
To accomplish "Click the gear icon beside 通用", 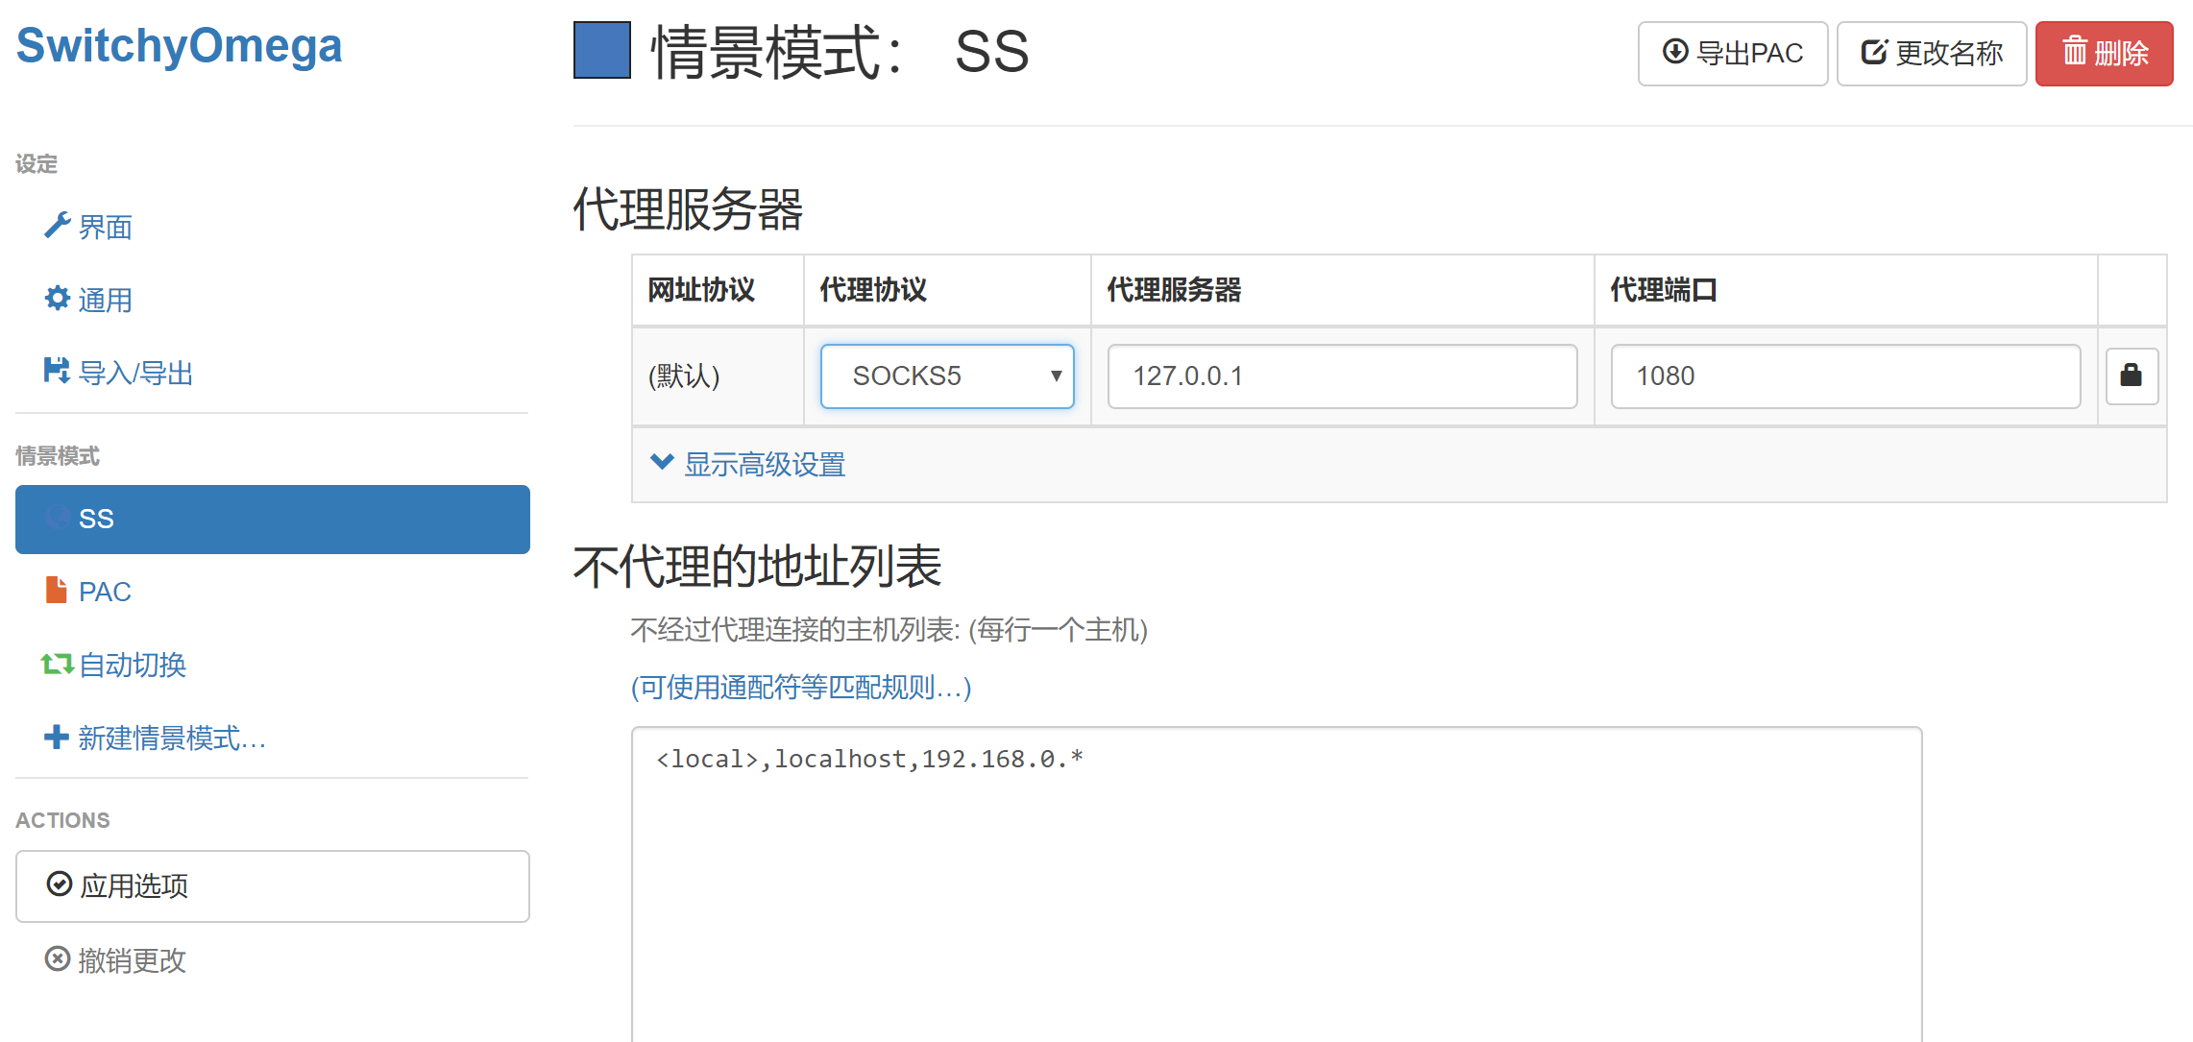I will point(57,299).
